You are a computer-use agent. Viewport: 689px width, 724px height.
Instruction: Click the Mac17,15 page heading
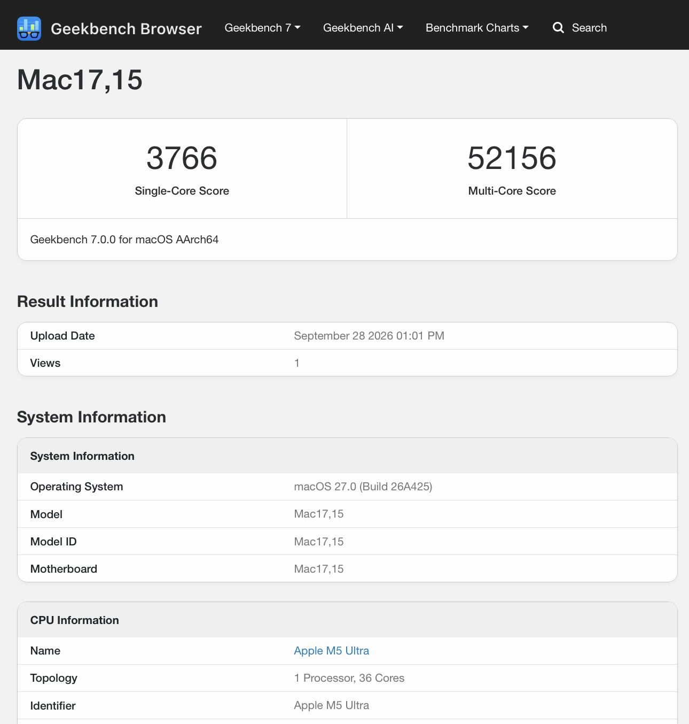(x=80, y=80)
